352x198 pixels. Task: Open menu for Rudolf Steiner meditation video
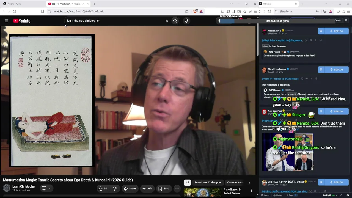click(x=252, y=190)
